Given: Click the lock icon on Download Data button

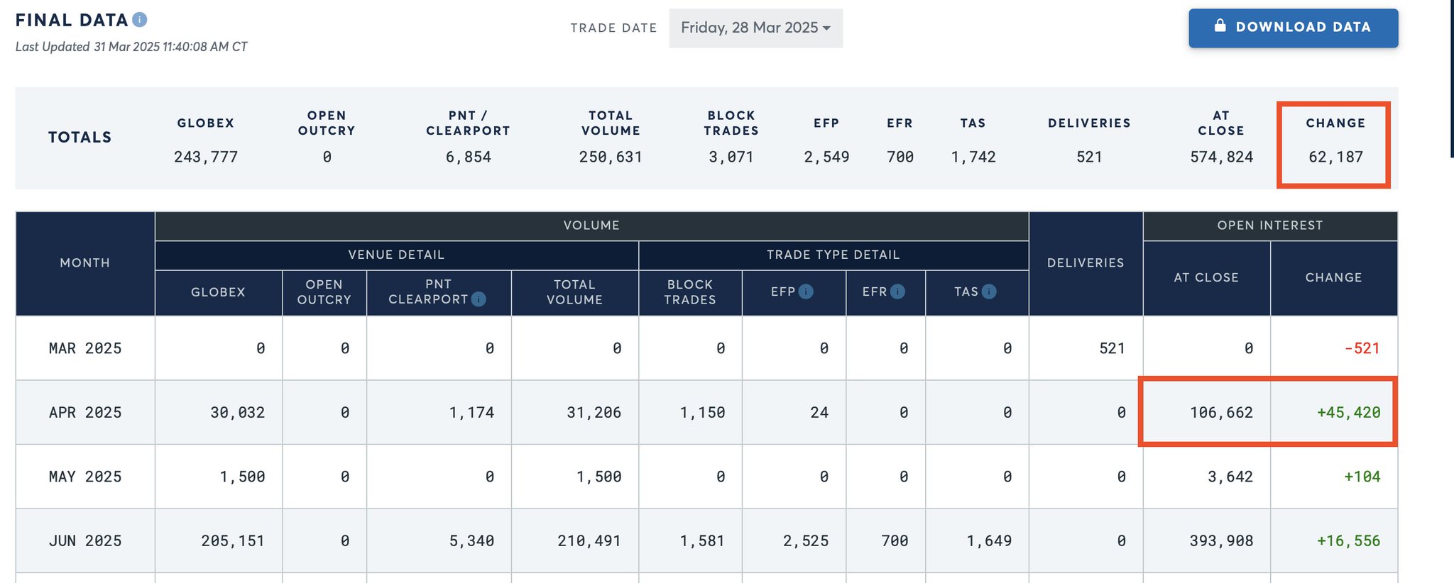Looking at the screenshot, I should point(1220,26).
